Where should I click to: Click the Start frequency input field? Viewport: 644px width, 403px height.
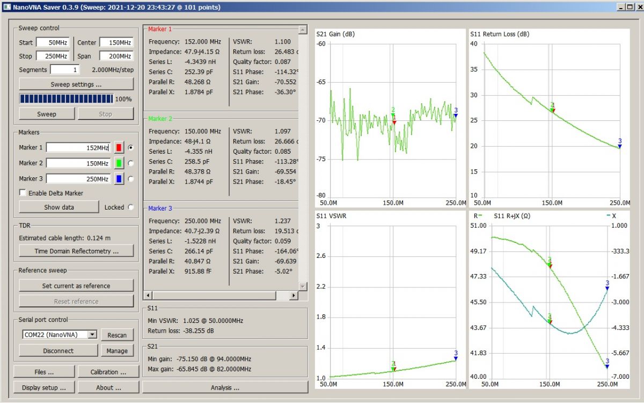click(x=53, y=42)
